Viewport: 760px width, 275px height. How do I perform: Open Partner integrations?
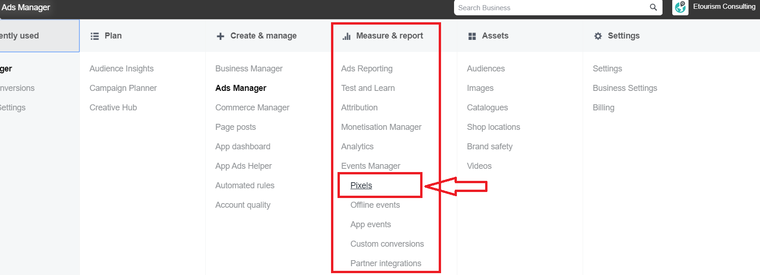(386, 263)
